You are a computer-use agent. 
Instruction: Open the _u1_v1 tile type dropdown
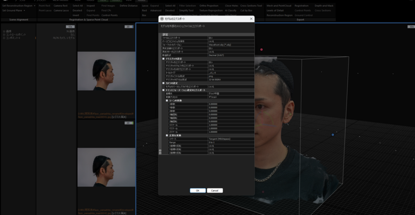231,73
